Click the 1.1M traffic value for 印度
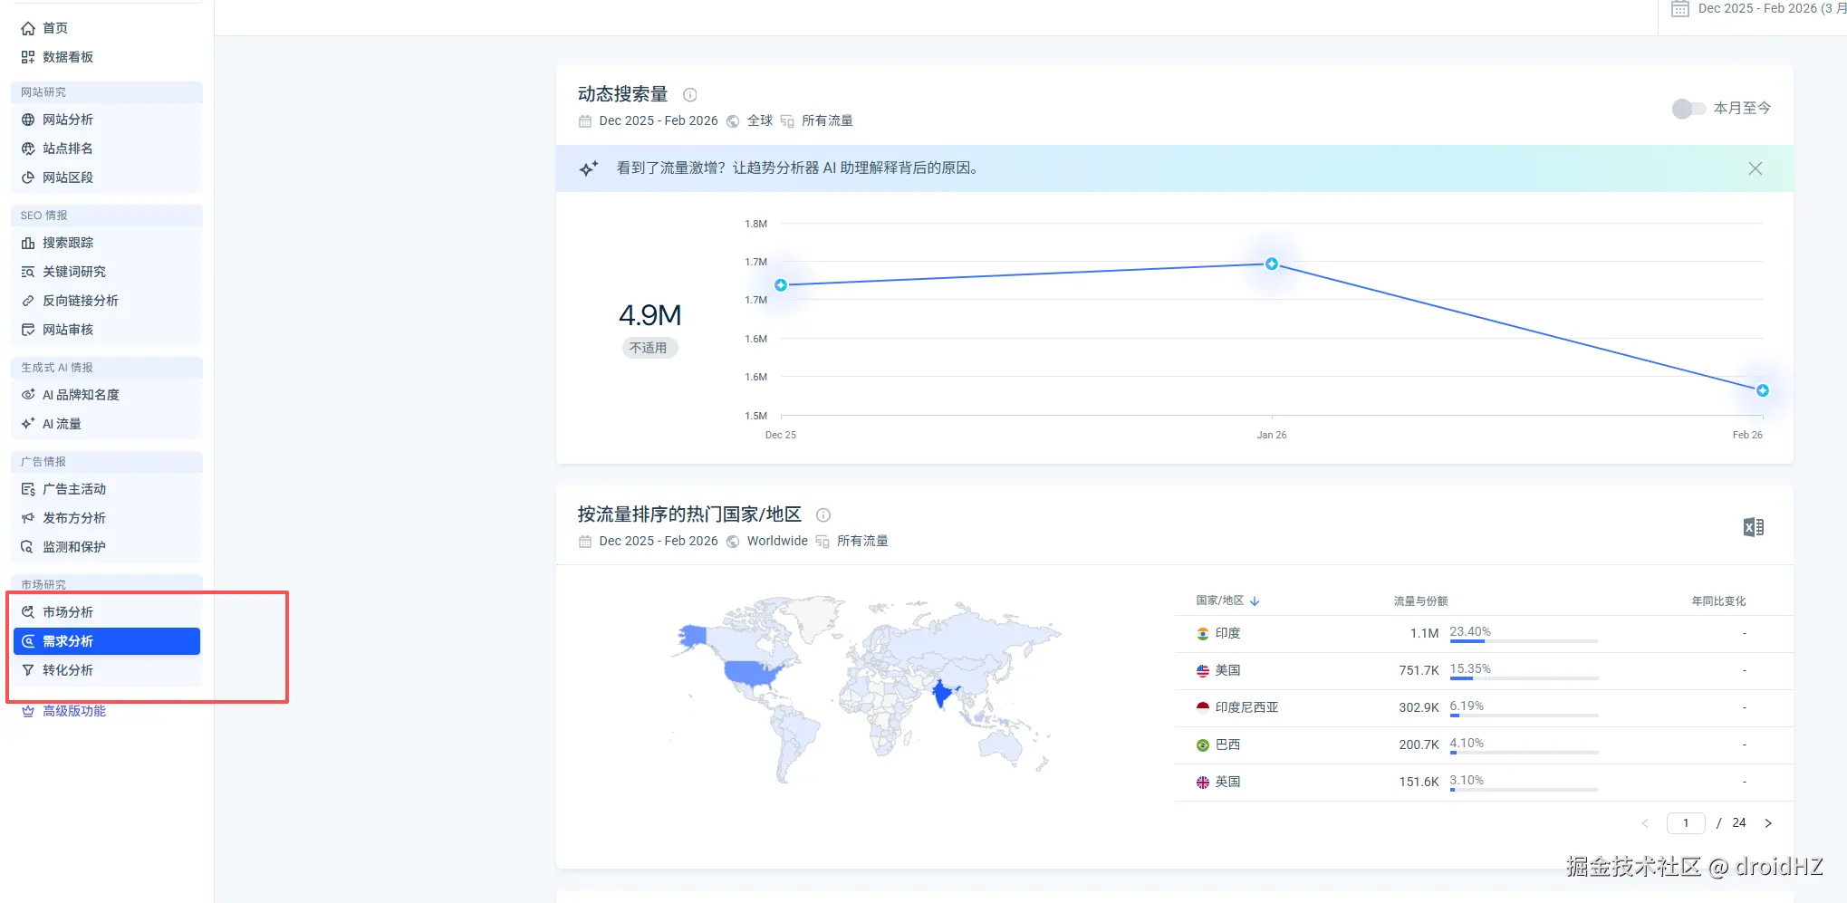 (x=1424, y=633)
